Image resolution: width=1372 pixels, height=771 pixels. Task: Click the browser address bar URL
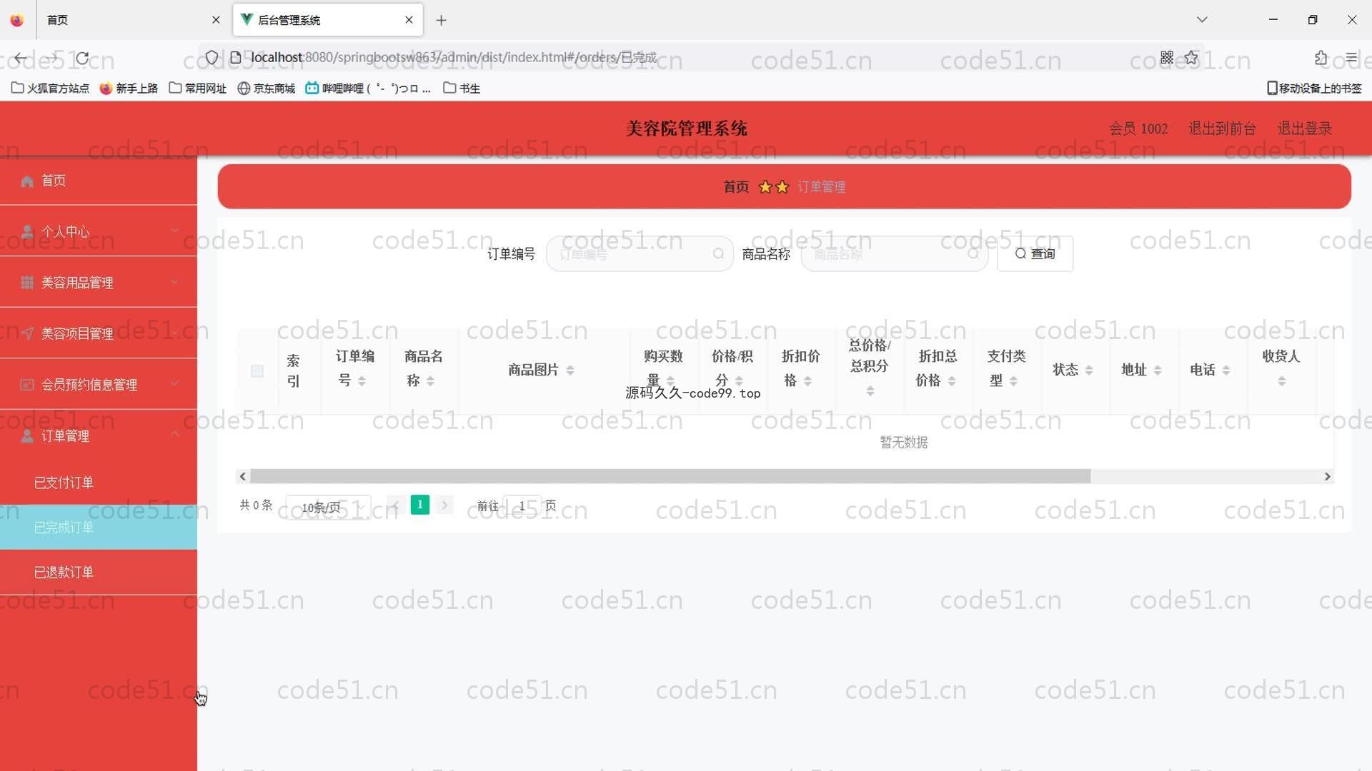click(454, 58)
